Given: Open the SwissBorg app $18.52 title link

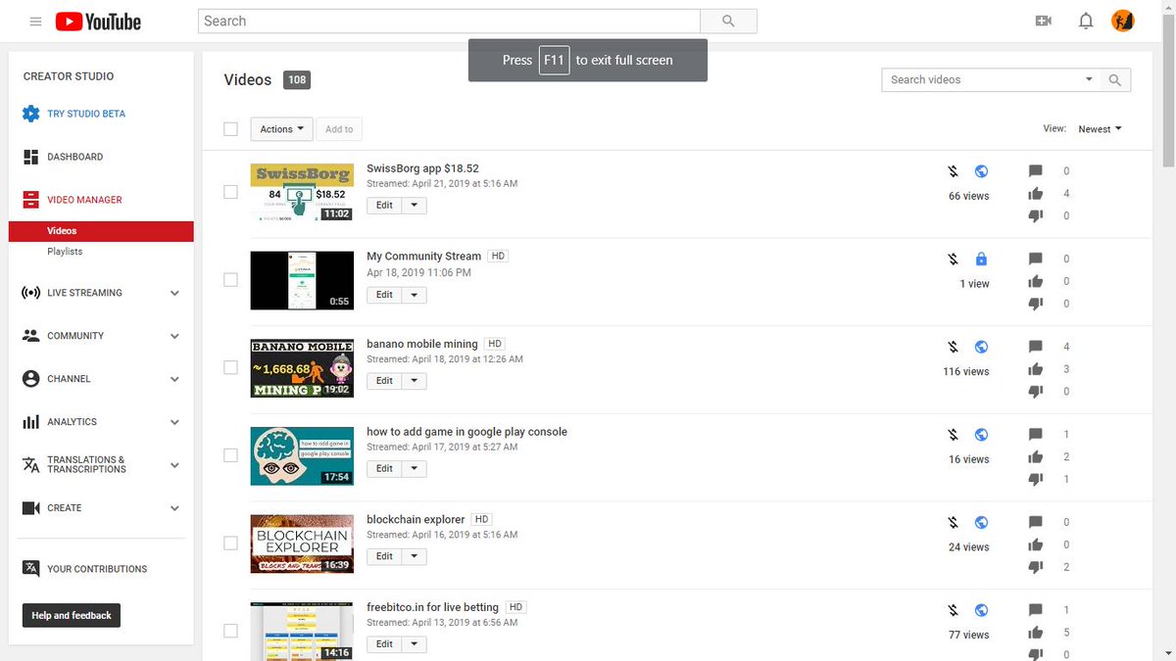Looking at the screenshot, I should [422, 168].
